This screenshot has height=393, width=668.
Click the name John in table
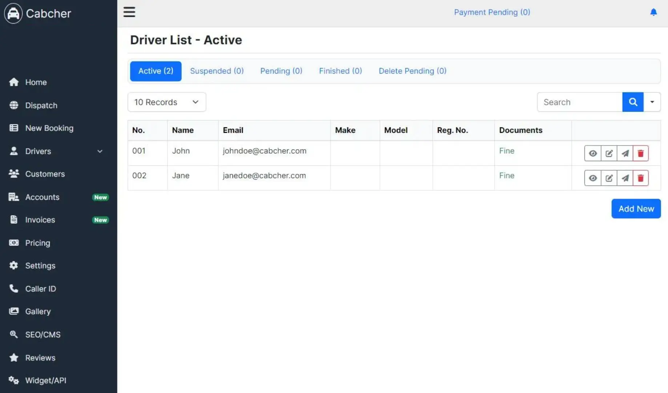click(x=181, y=151)
